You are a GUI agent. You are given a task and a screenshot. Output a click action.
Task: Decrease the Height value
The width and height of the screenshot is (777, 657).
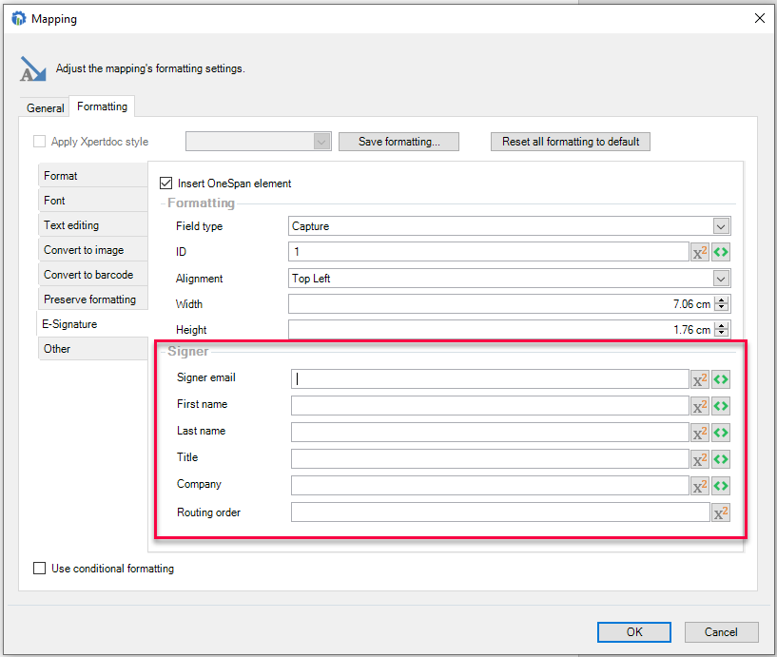pos(722,333)
